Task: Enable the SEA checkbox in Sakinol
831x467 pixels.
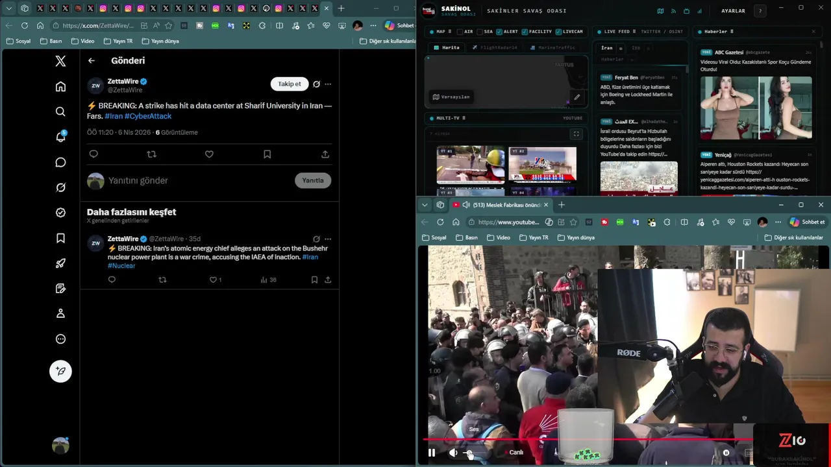Action: pos(480,31)
